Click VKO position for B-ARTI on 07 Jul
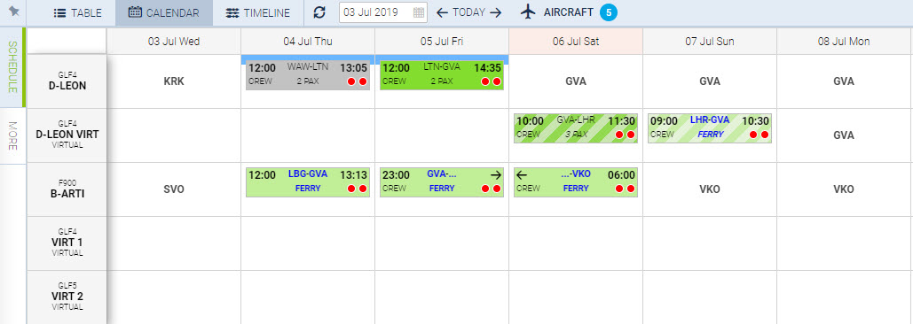The height and width of the screenshot is (324, 913). click(710, 189)
